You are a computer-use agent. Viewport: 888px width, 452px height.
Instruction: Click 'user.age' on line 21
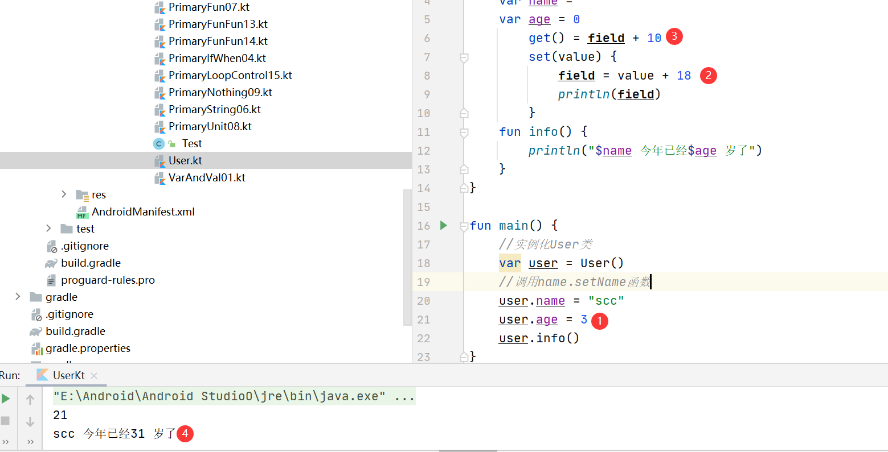(528, 320)
